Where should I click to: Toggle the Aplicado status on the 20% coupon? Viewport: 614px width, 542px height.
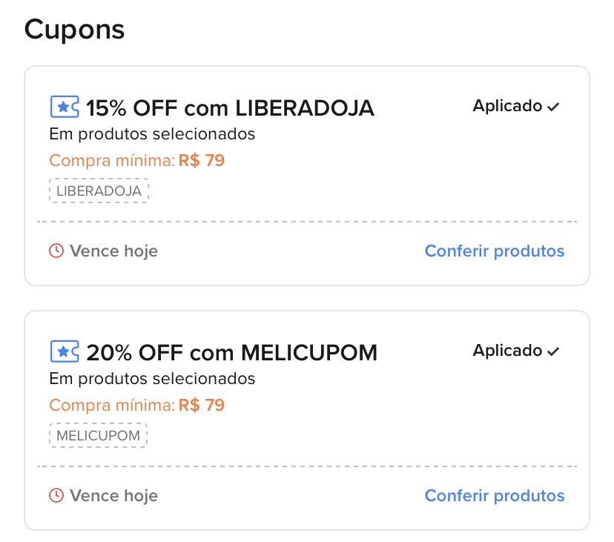pyautogui.click(x=508, y=351)
